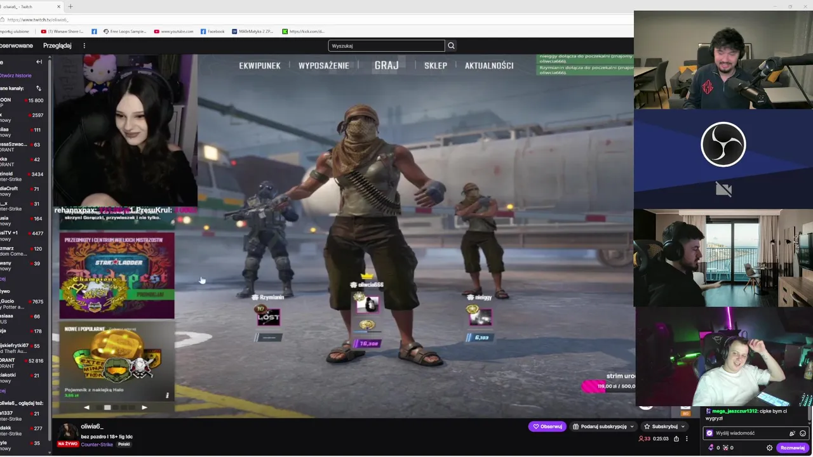Image resolution: width=813 pixels, height=457 pixels.
Task: Click the info icon on Halo capsule
Action: (x=167, y=395)
